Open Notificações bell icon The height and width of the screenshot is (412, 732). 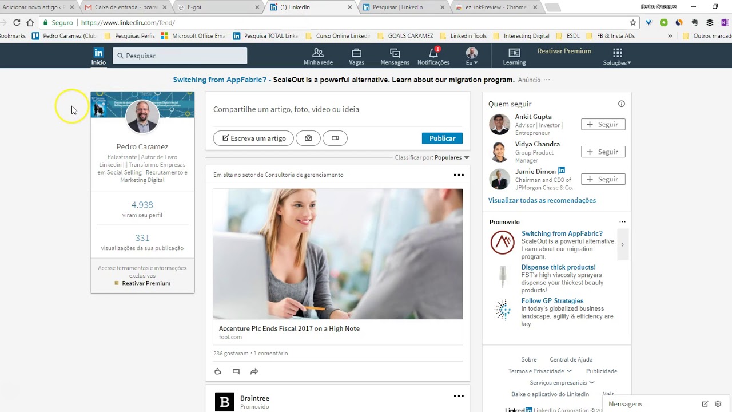click(433, 56)
